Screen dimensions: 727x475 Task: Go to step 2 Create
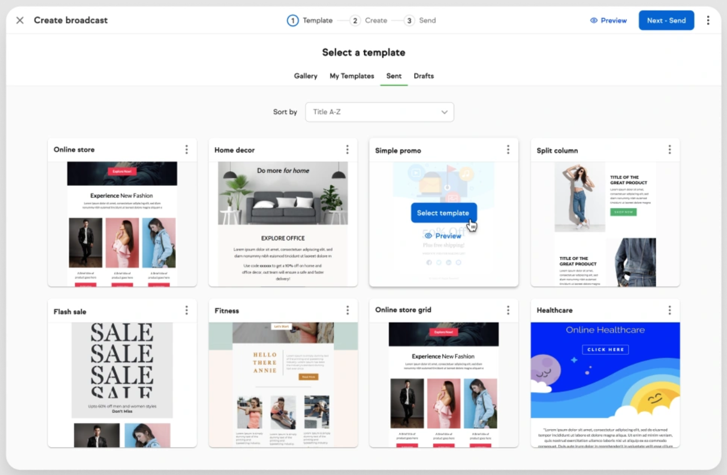tap(368, 20)
